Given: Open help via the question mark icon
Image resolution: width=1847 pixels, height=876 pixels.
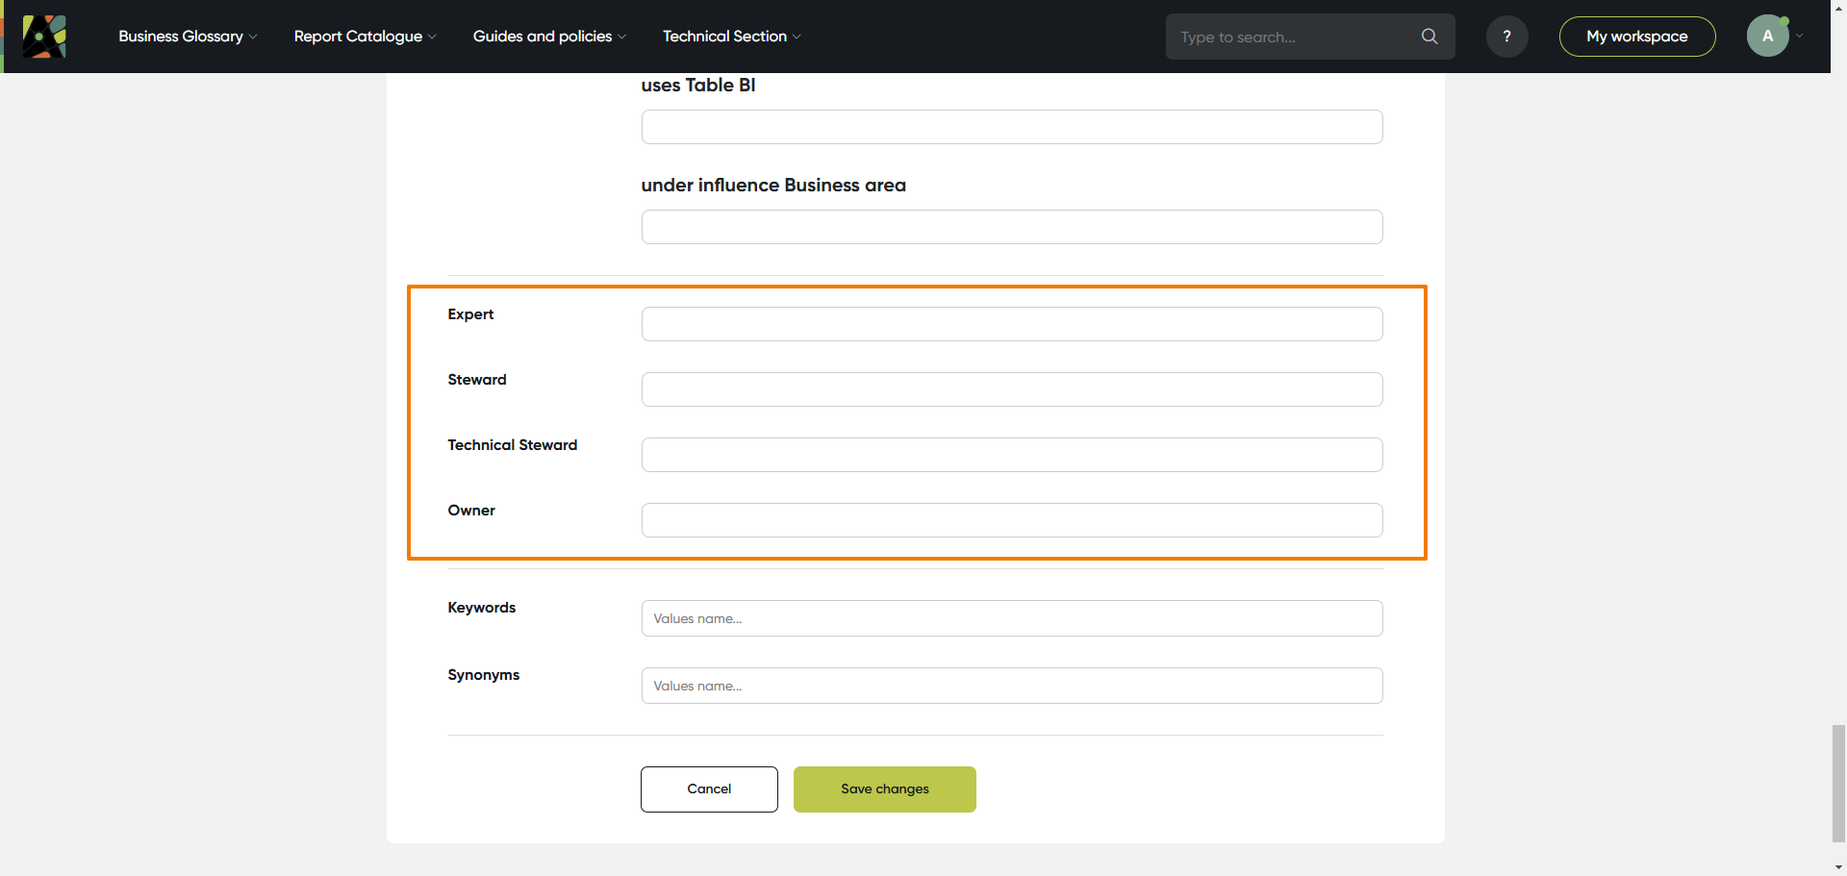Looking at the screenshot, I should (1506, 36).
